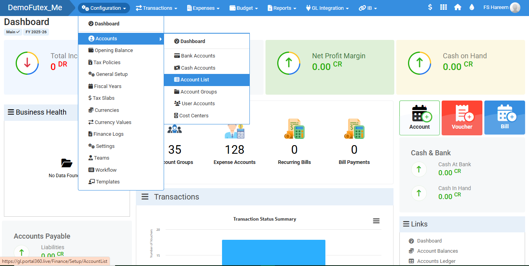Expand the Transactions dropdown menu
The image size is (529, 266).
(x=156, y=8)
